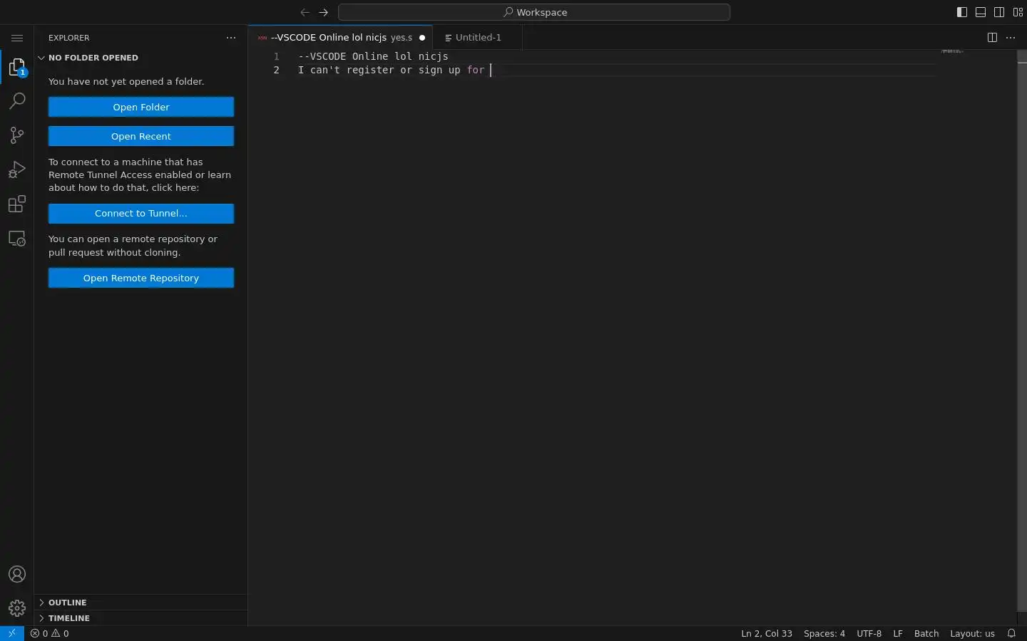The height and width of the screenshot is (641, 1027).
Task: Switch to the Untitled-1 tab
Action: tap(477, 38)
